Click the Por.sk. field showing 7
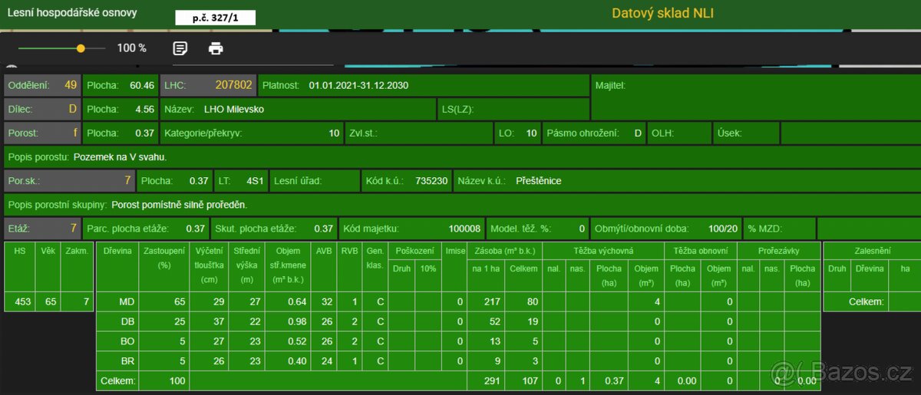The image size is (921, 395). 69,181
